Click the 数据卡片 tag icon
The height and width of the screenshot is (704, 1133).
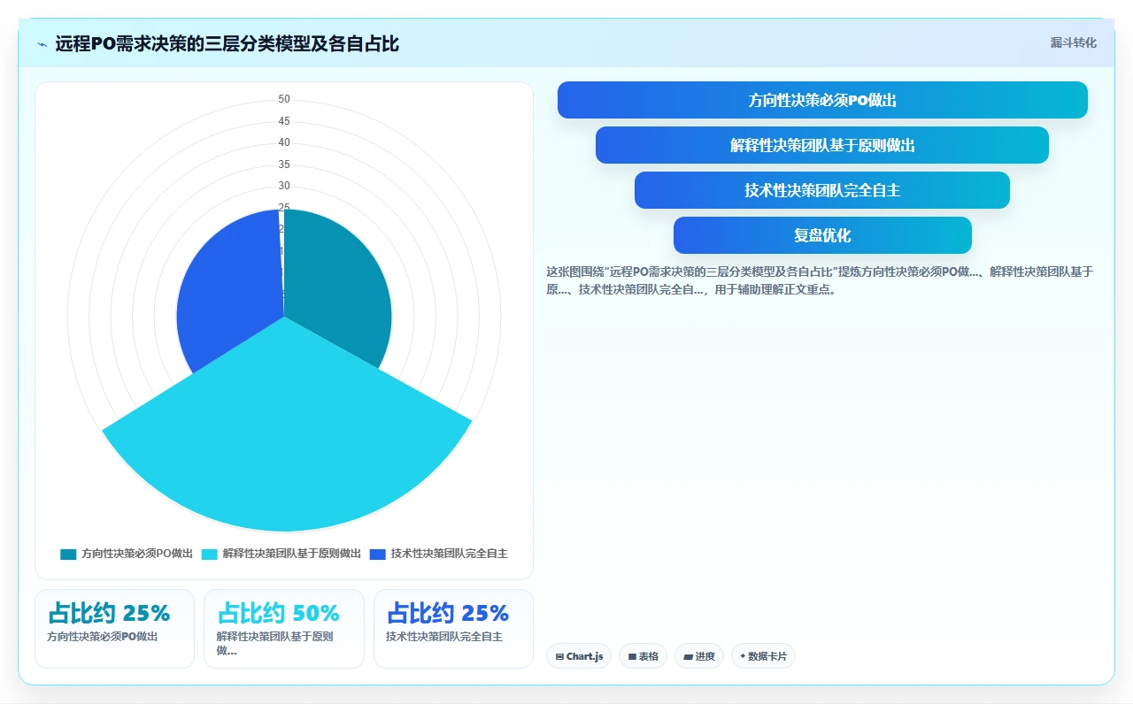coord(743,656)
